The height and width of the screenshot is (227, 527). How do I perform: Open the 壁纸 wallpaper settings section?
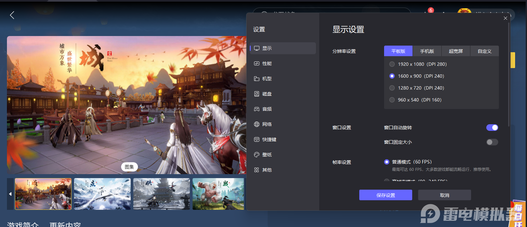pyautogui.click(x=283, y=155)
